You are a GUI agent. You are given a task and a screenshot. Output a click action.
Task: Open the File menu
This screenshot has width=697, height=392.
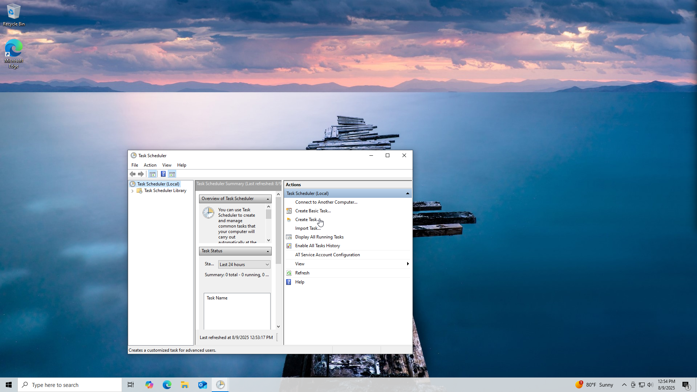tap(135, 165)
